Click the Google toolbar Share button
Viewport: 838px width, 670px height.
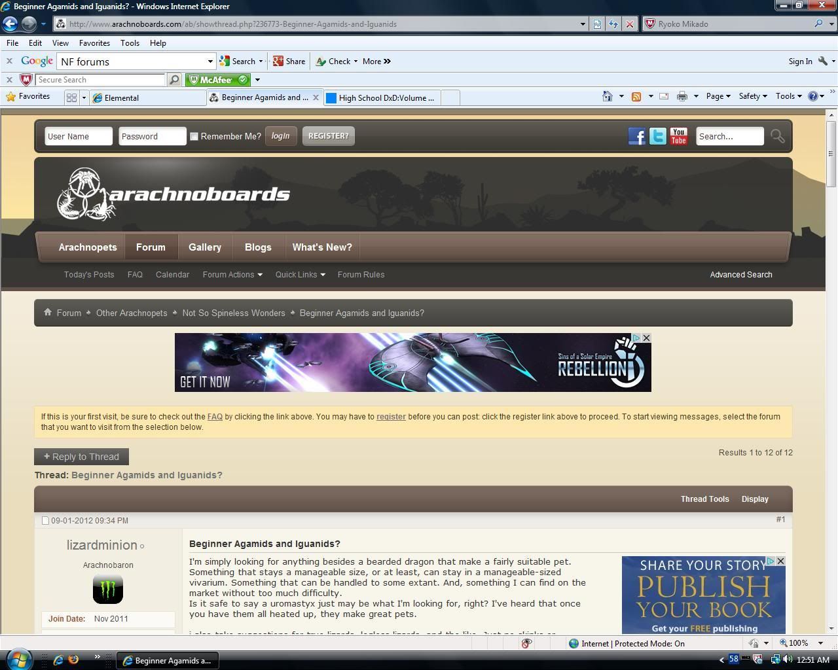[x=289, y=62]
